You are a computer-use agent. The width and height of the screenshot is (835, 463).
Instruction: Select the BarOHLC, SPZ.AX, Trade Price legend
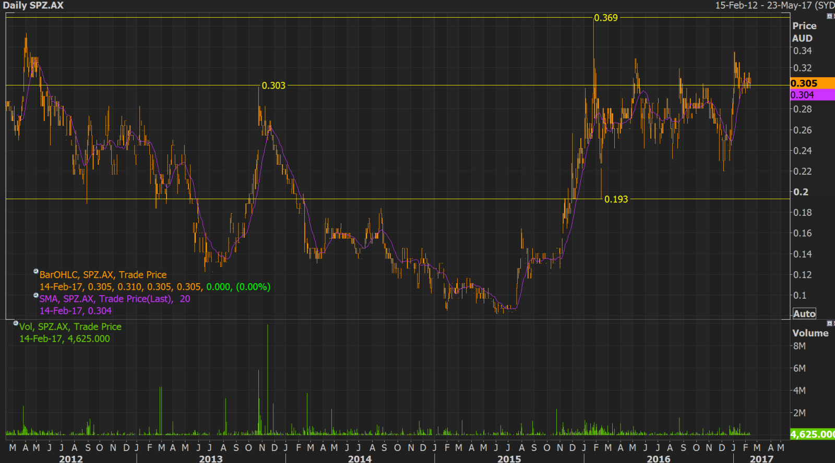[103, 275]
